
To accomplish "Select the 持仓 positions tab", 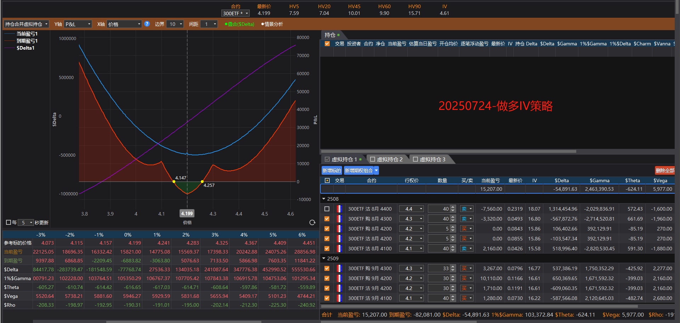I will 332,35.
